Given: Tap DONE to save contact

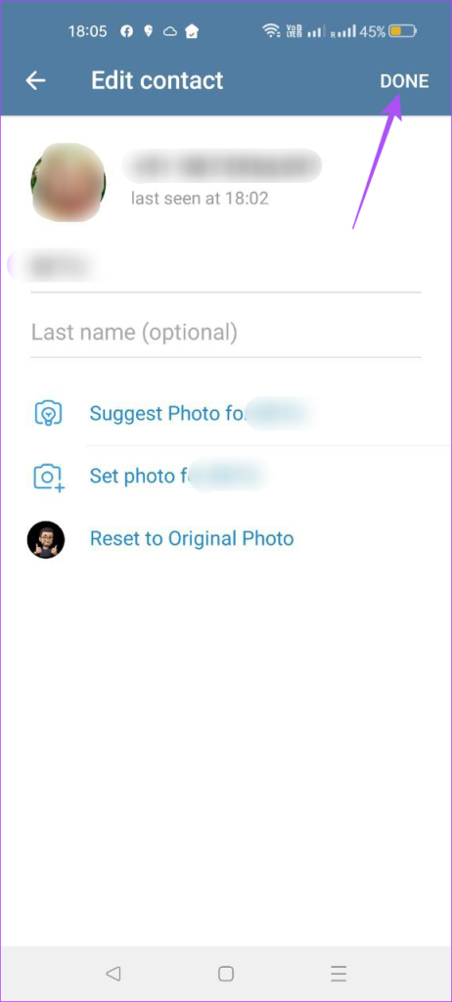Looking at the screenshot, I should 404,81.
